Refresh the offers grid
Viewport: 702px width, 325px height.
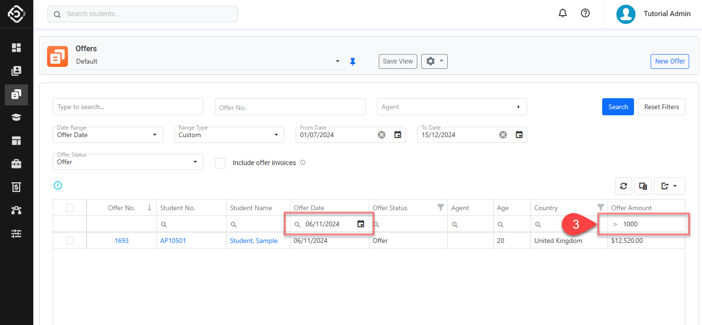click(x=624, y=186)
